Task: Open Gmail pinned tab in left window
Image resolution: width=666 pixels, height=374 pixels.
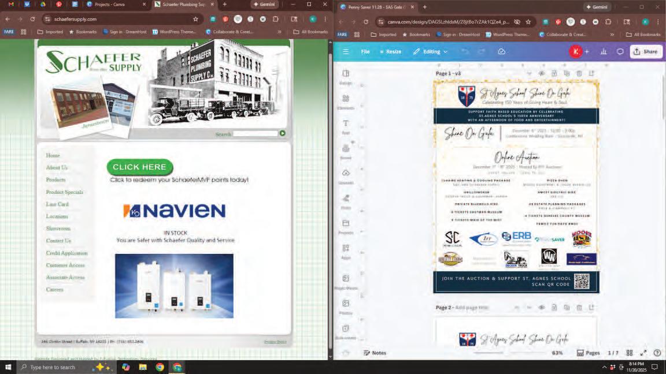Action: [12, 4]
